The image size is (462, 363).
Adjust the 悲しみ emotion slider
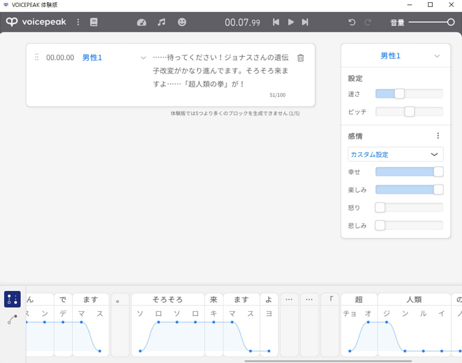click(409, 225)
